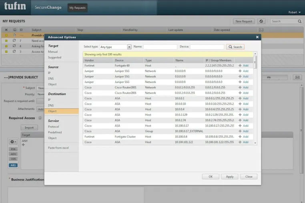Click the refresh icon on request row 7
Image resolution: width=305 pixels, height=203 pixels.
[14, 40]
